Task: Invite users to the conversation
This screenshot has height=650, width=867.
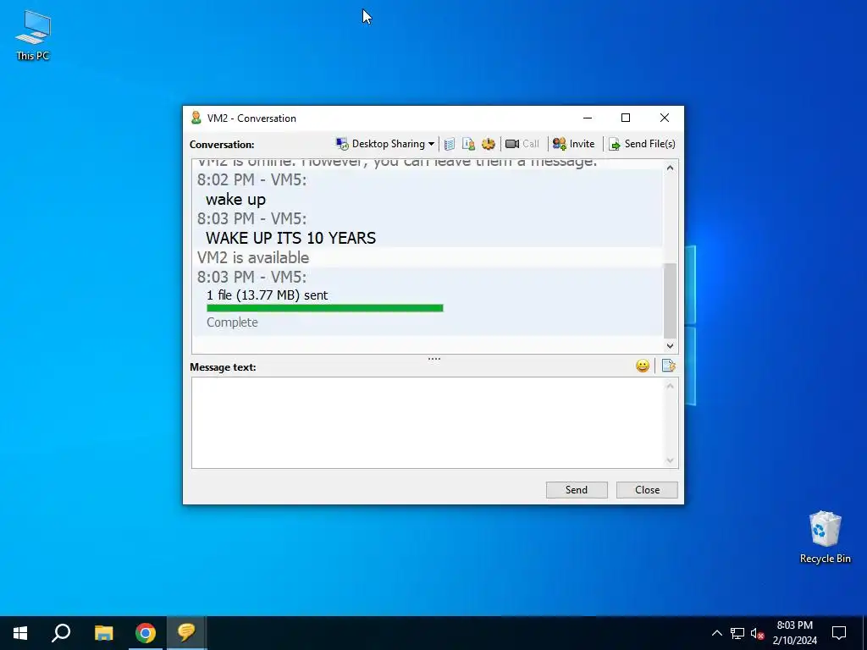Action: pyautogui.click(x=573, y=144)
